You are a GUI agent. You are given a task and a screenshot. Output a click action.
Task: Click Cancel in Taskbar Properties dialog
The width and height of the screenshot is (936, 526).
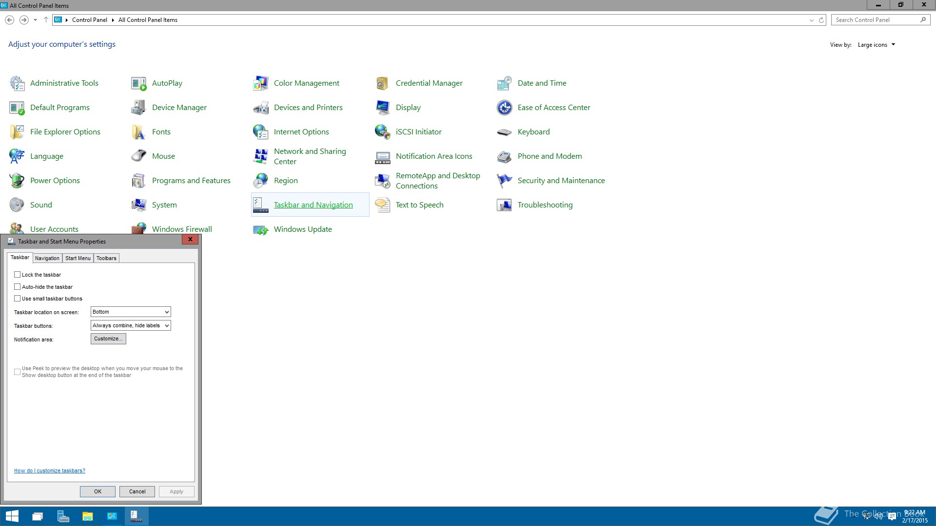[137, 491]
